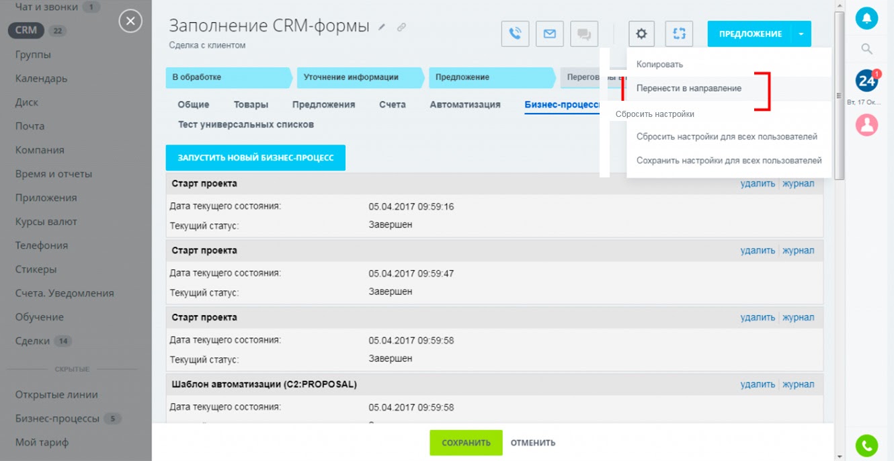Click the search magnifier icon

866,49
